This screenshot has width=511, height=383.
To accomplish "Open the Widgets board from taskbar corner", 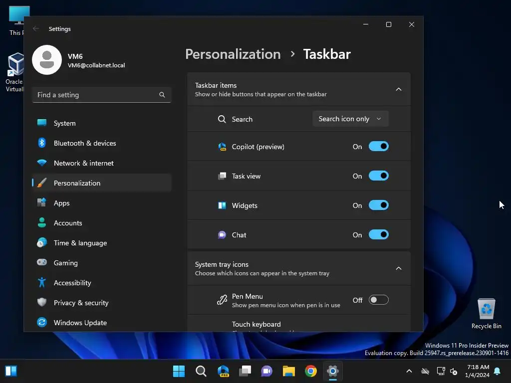I will (11, 371).
